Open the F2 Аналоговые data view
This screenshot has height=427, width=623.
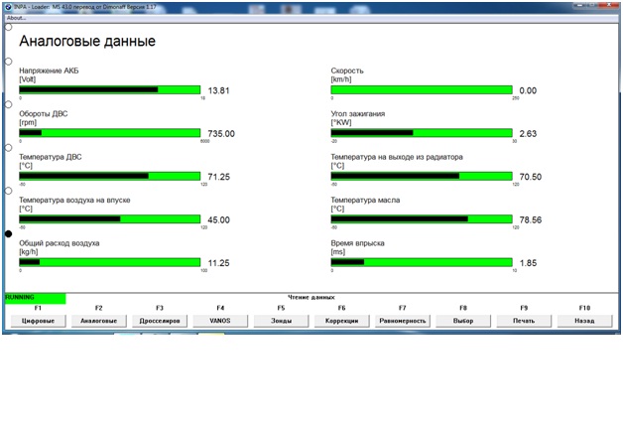99,321
